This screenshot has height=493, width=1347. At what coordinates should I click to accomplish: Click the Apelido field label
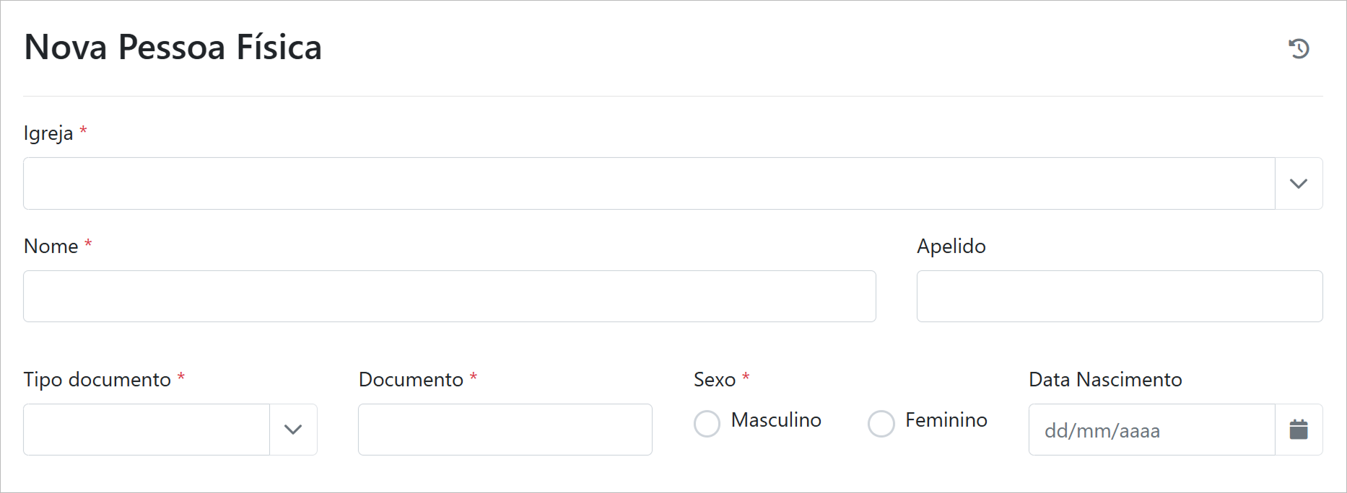point(951,246)
